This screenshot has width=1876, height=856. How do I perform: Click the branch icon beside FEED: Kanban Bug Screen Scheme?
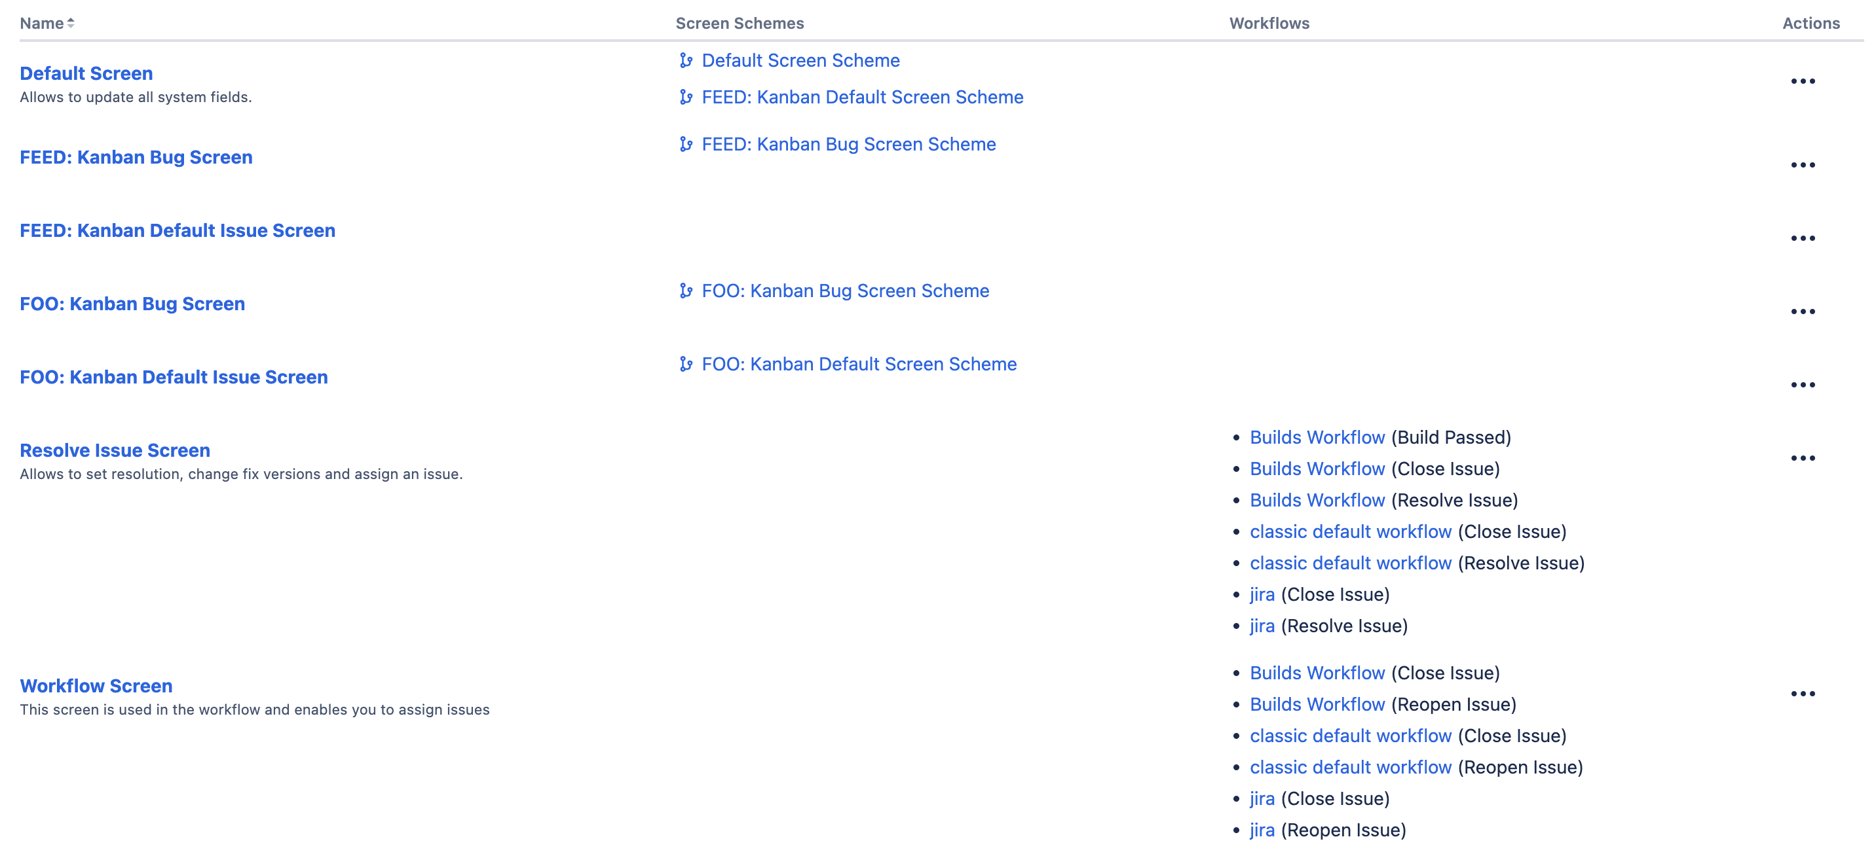pyautogui.click(x=685, y=144)
